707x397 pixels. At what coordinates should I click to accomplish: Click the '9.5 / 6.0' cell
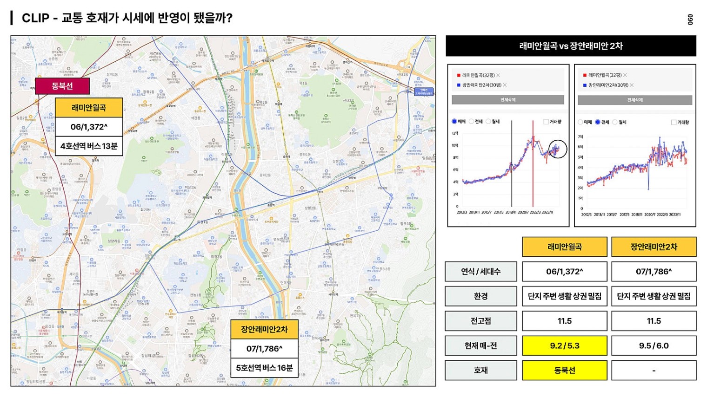click(654, 345)
